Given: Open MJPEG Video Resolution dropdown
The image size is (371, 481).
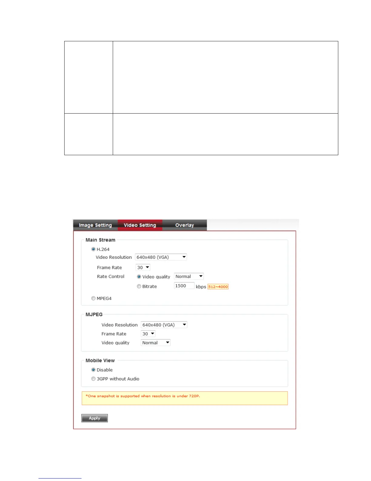Looking at the screenshot, I should click(164, 325).
